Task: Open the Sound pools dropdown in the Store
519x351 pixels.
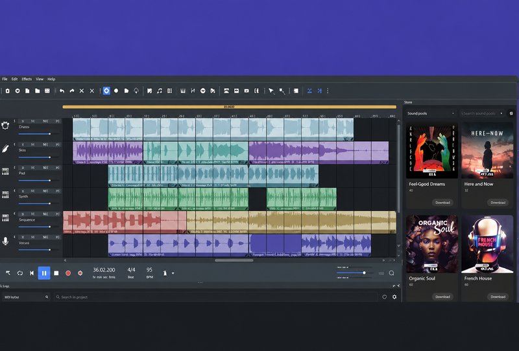Action: click(431, 113)
